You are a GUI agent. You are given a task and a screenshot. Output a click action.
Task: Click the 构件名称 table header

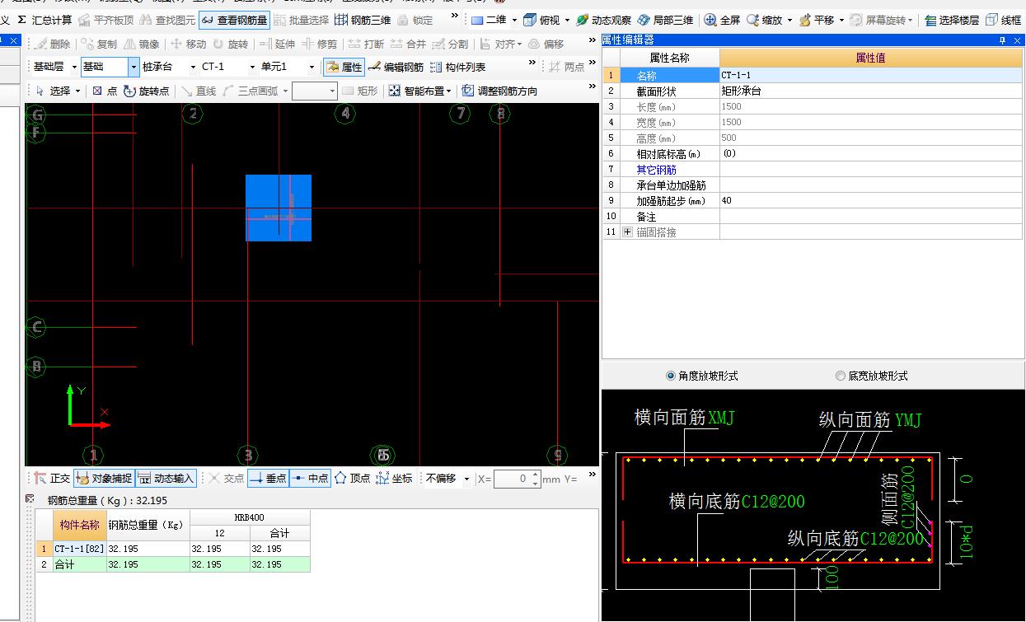[80, 524]
